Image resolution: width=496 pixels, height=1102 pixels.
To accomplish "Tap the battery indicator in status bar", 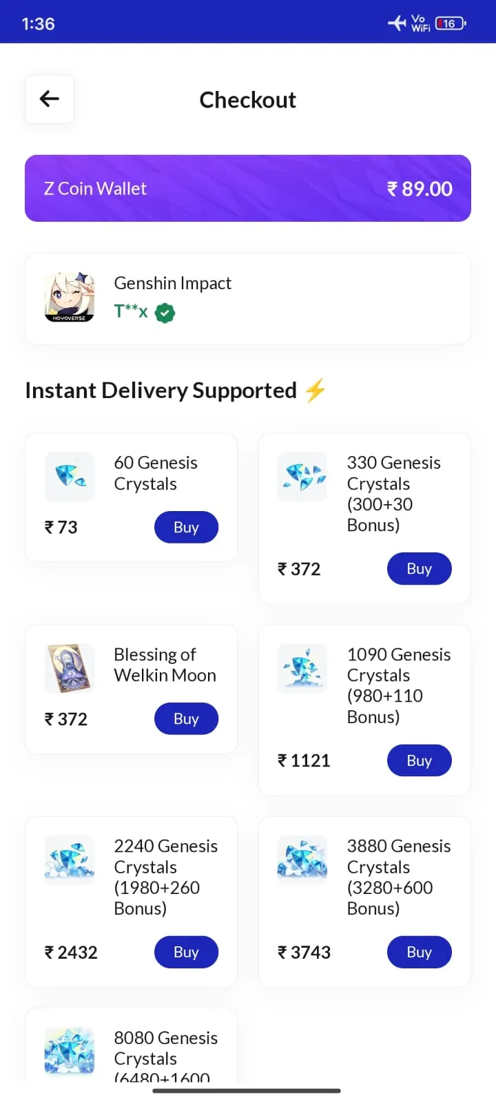I will point(451,23).
